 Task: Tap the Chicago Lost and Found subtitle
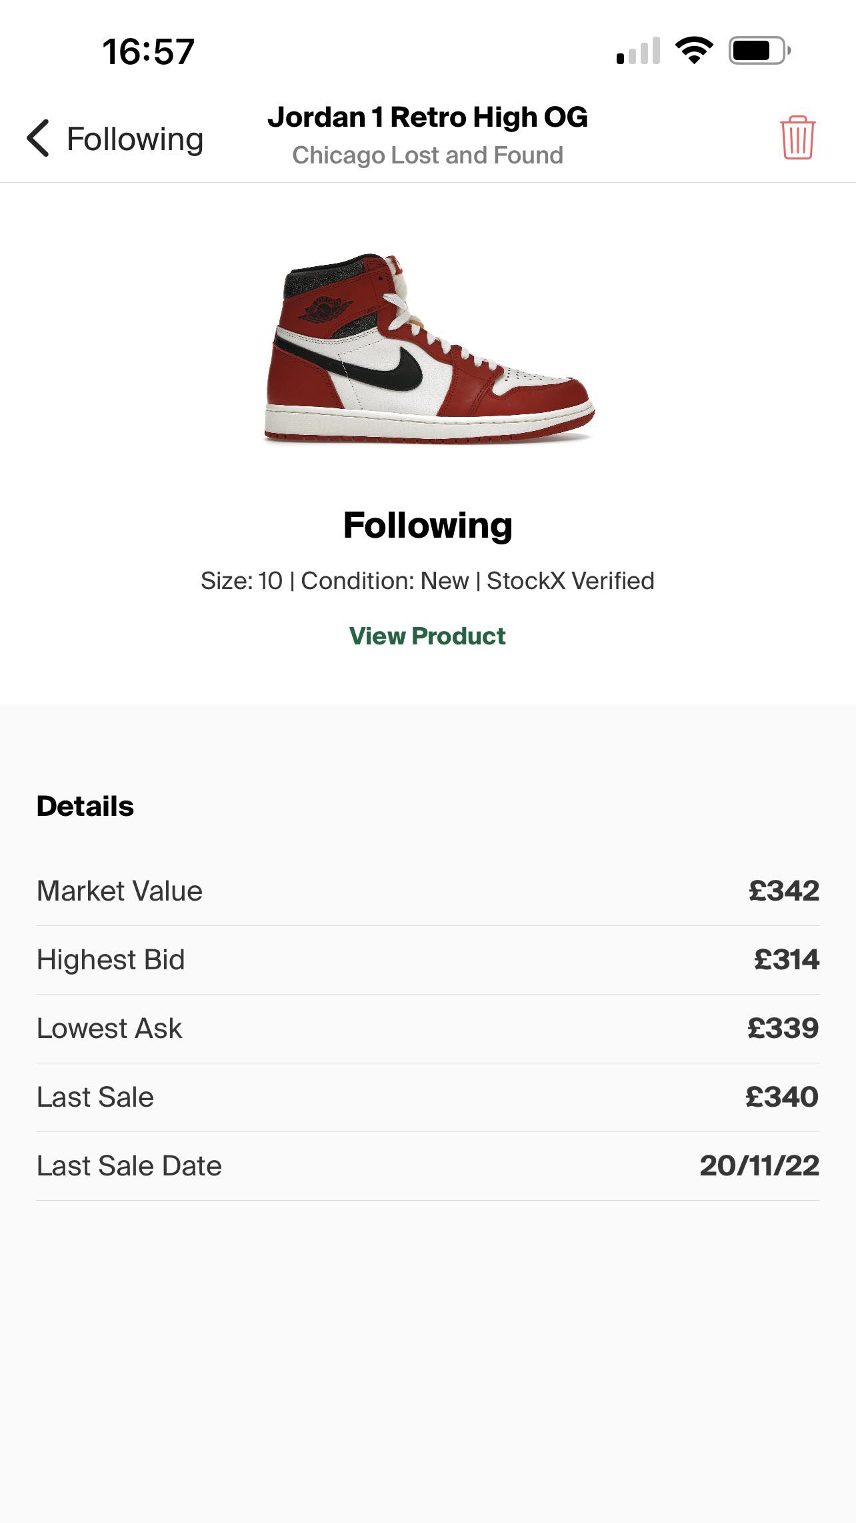pyautogui.click(x=428, y=154)
